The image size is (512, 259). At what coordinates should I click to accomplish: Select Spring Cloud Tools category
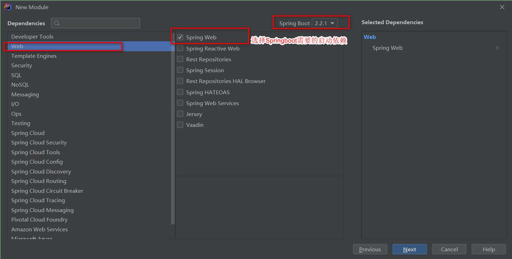pyautogui.click(x=89, y=152)
